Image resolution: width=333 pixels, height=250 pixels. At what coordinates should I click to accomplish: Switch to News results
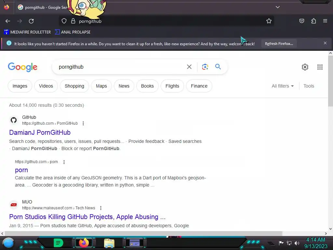point(124,86)
